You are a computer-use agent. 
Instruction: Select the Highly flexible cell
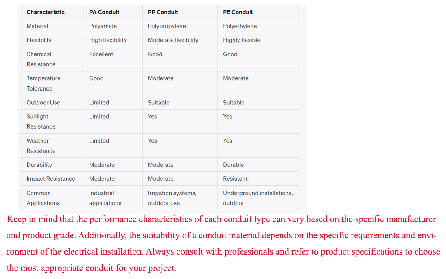[241, 40]
